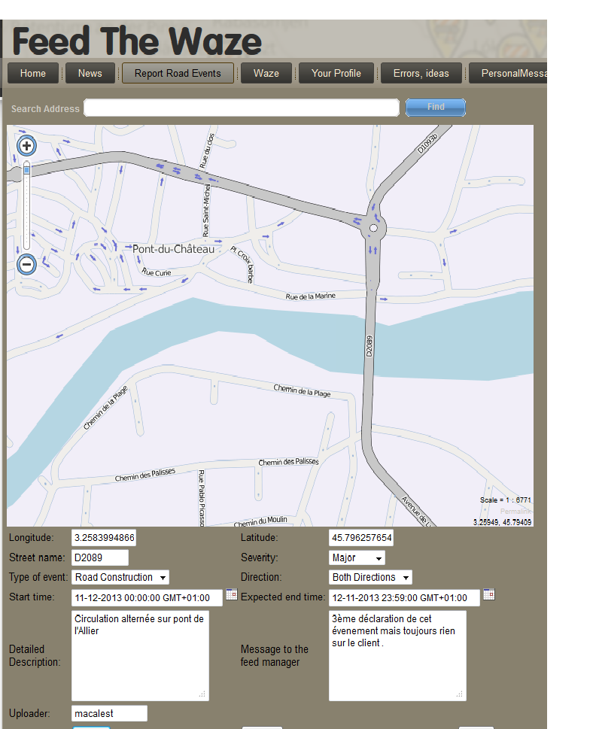Open the Expected end time calendar icon
The width and height of the screenshot is (596, 729).
[488, 594]
